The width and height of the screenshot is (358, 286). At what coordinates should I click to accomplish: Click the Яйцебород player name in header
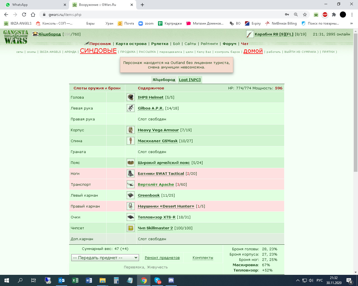pyautogui.click(x=50, y=34)
